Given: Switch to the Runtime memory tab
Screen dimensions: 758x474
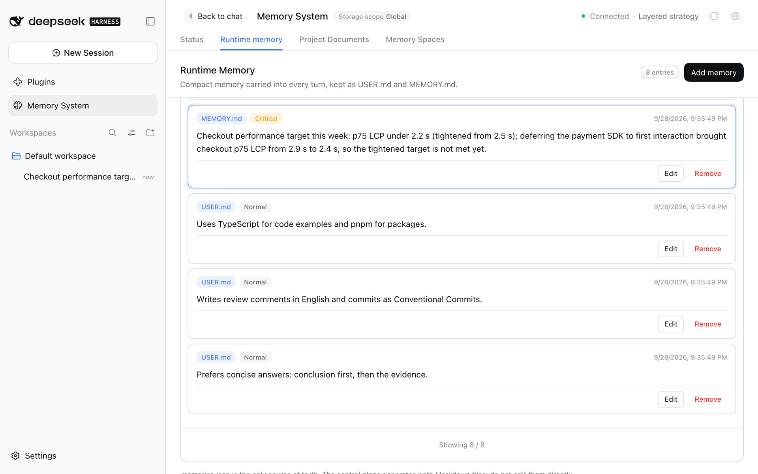Looking at the screenshot, I should tap(251, 39).
